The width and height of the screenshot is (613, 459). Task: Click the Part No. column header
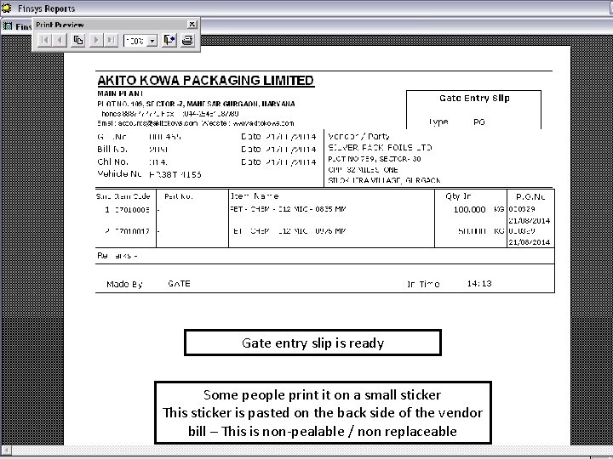(178, 196)
